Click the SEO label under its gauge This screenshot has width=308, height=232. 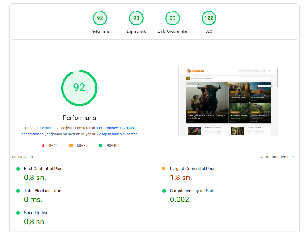tap(209, 31)
